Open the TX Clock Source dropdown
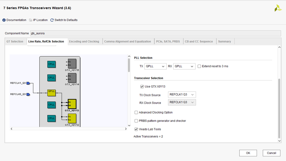The width and height of the screenshot is (286, 161). (182, 95)
